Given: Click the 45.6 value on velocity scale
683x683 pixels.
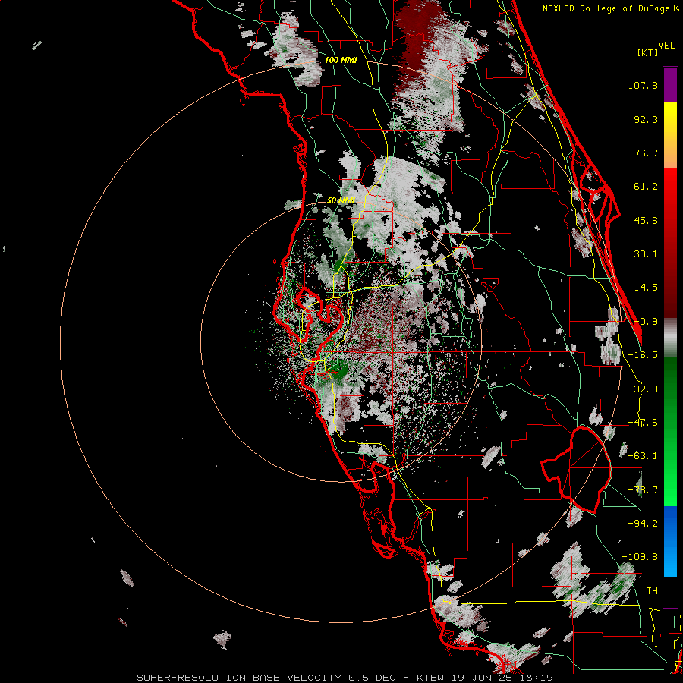Looking at the screenshot, I should point(646,220).
